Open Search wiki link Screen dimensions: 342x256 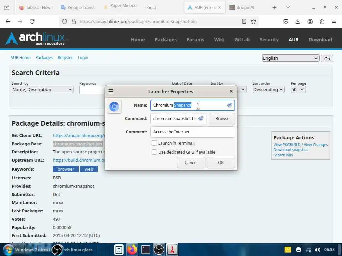pyautogui.click(x=283, y=155)
